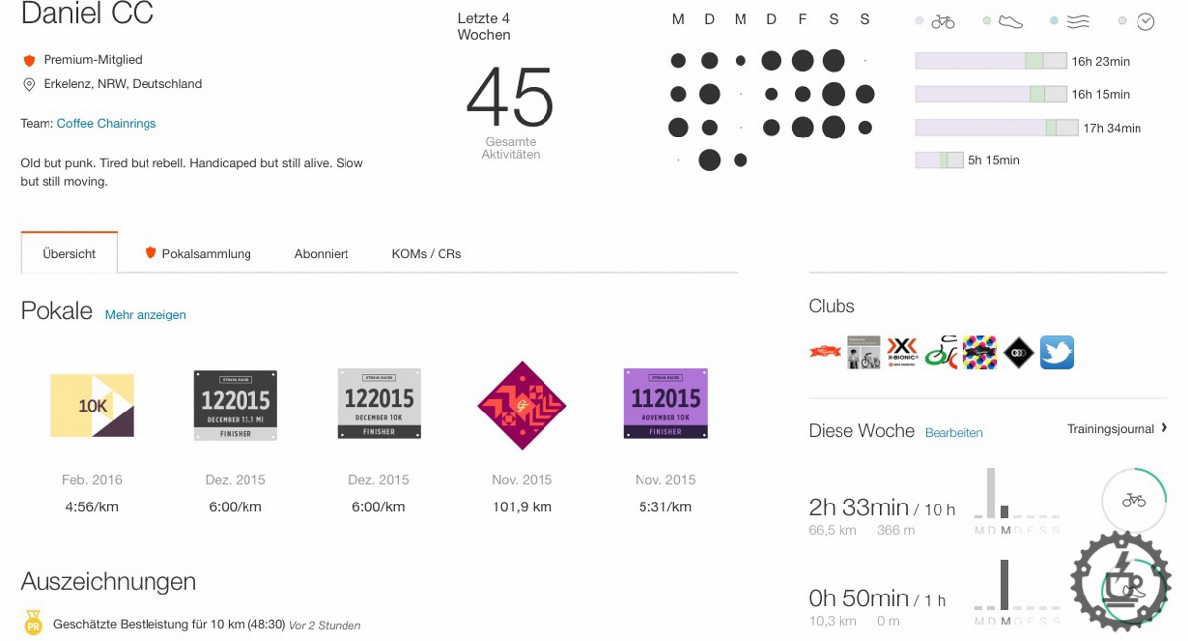Select the cycling bike filter icon
The height and width of the screenshot is (641, 1188).
(942, 21)
